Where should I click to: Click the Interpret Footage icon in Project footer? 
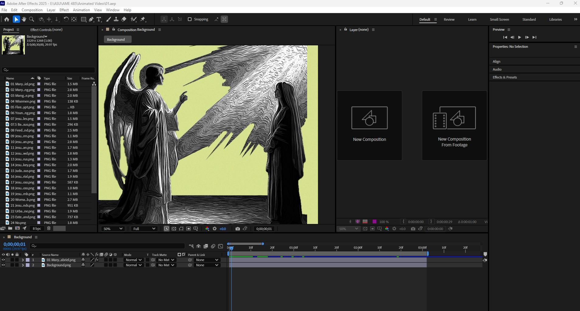[3, 229]
